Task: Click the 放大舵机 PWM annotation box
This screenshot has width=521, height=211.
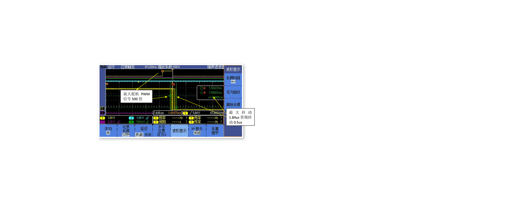Action: pyautogui.click(x=136, y=96)
